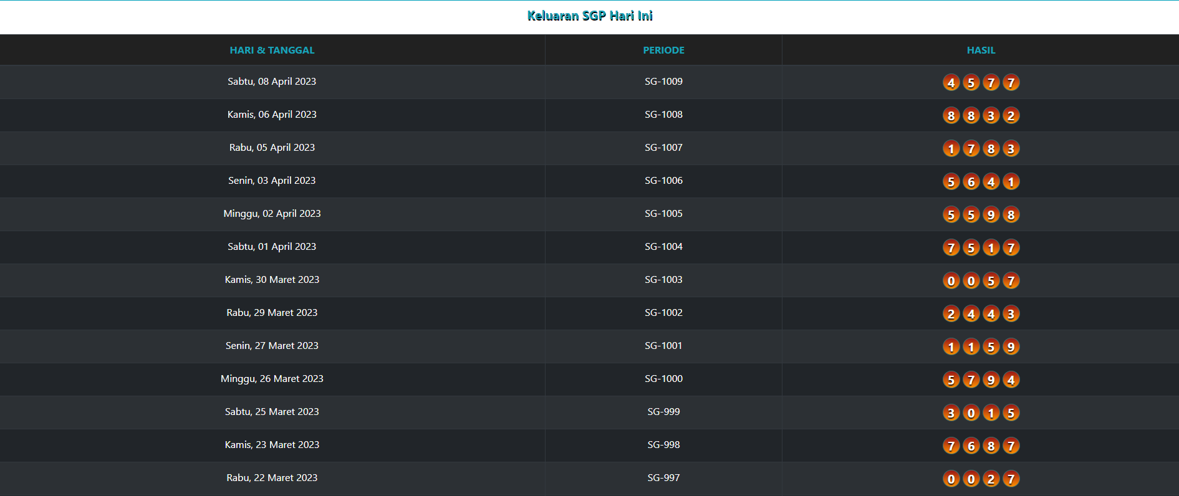Viewport: 1179px width, 496px height.
Task: Select period 'SG-1007'
Action: pos(663,148)
